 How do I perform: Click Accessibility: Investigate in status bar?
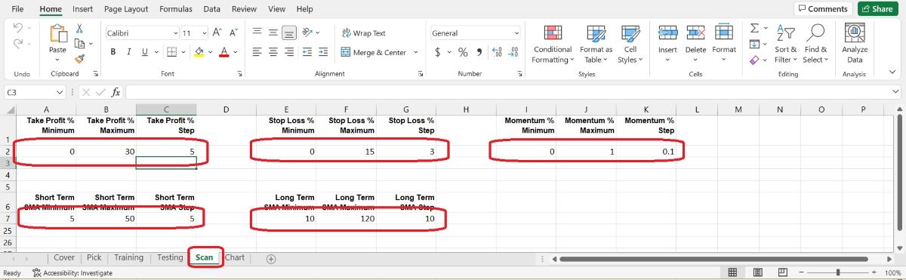point(72,273)
